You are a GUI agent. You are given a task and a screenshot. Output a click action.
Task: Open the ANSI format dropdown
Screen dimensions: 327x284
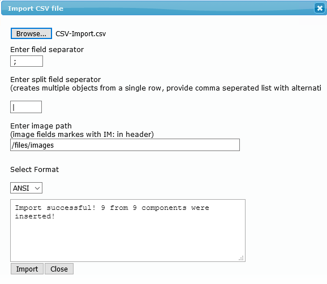click(26, 188)
